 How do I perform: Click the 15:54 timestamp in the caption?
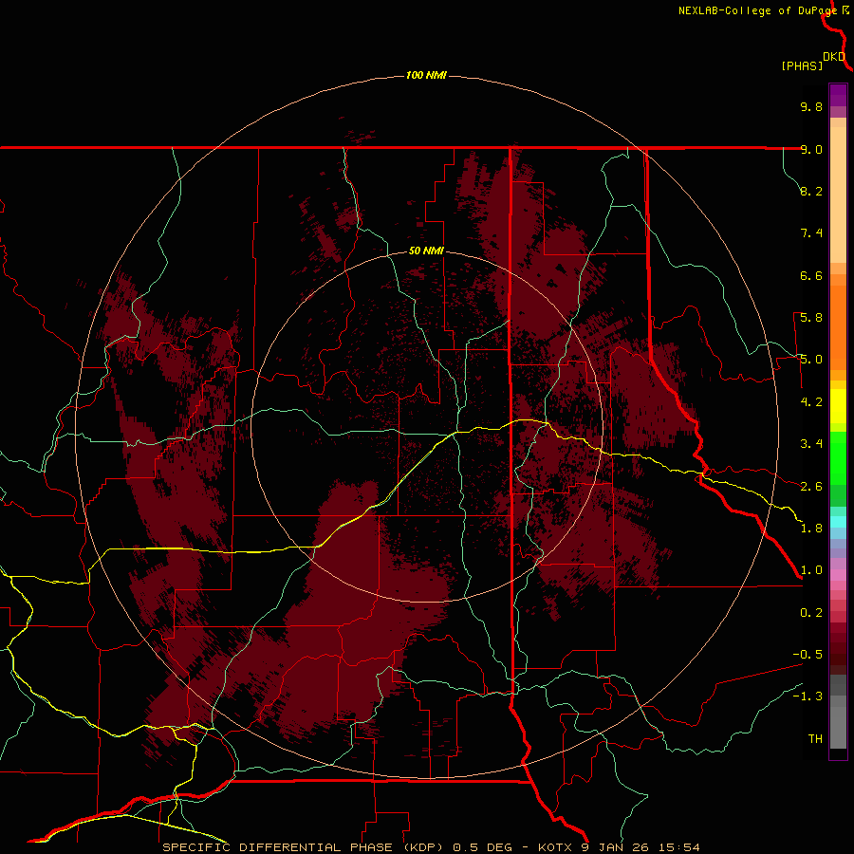click(x=680, y=847)
